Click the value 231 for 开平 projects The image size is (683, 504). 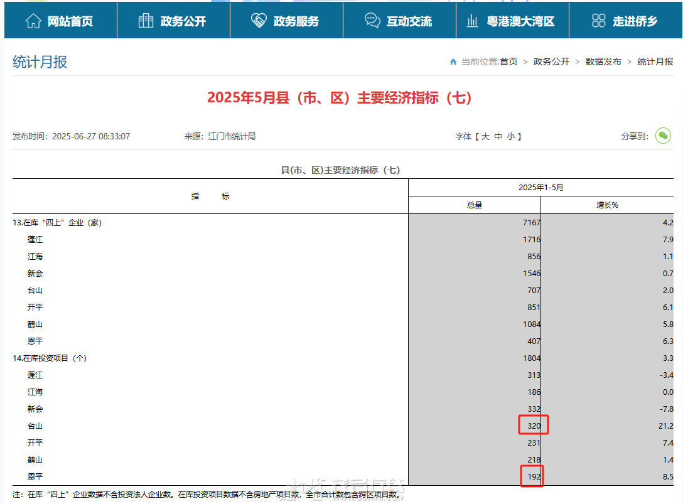534,442
